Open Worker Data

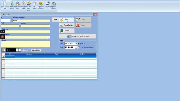click(x=29, y=5)
